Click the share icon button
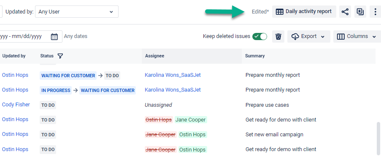 pyautogui.click(x=345, y=12)
